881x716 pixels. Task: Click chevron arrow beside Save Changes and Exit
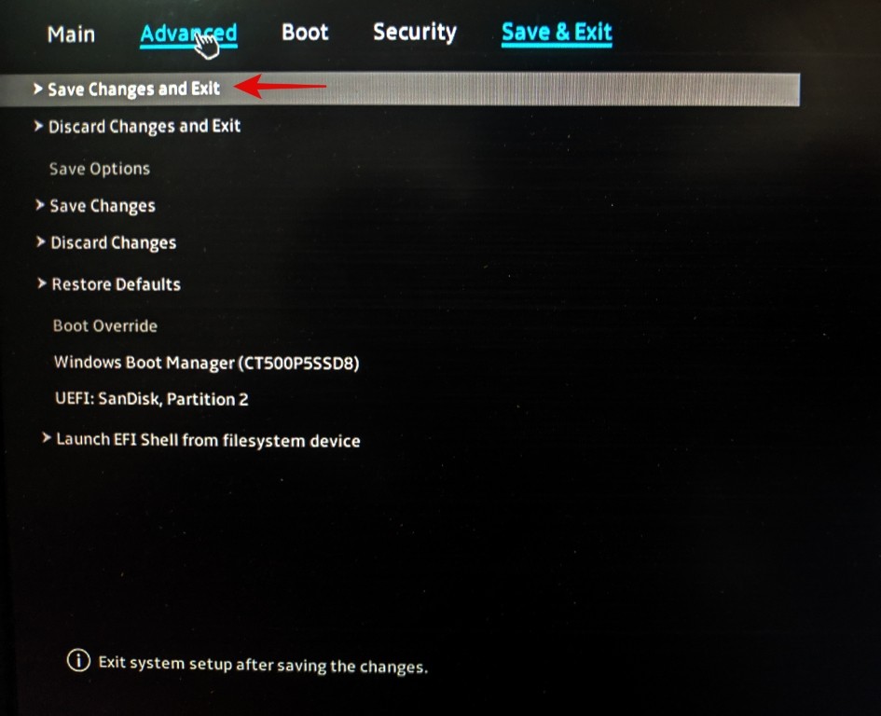point(37,89)
